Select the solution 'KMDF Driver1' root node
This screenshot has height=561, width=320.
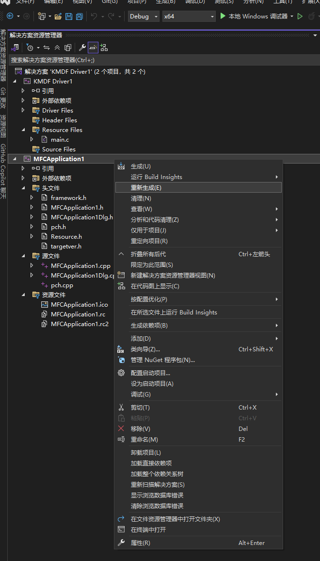85,71
